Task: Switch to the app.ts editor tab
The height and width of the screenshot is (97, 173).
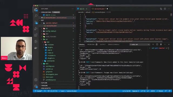Action: point(82,9)
